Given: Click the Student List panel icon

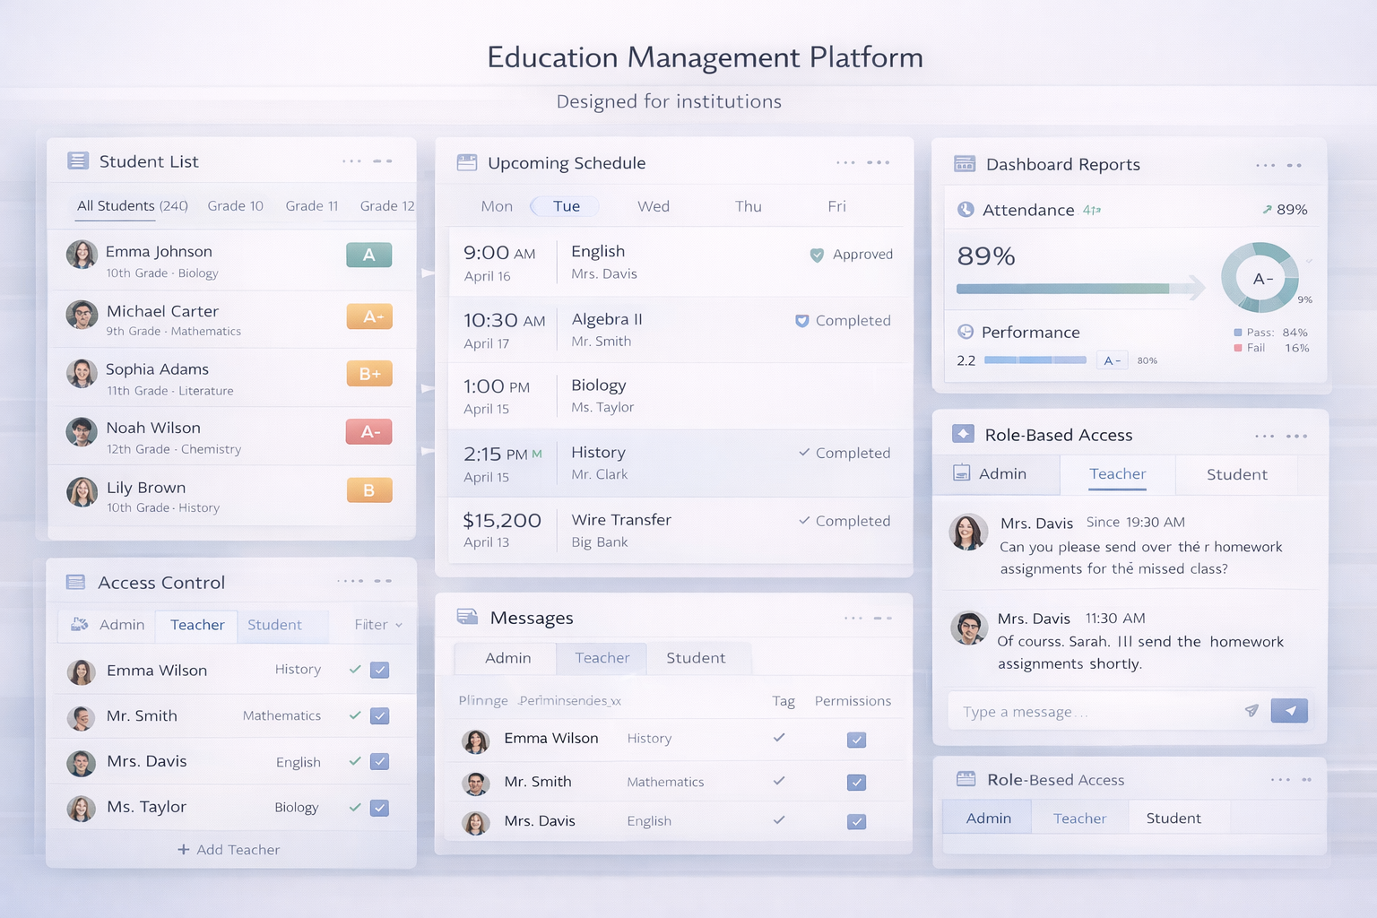Looking at the screenshot, I should (78, 161).
